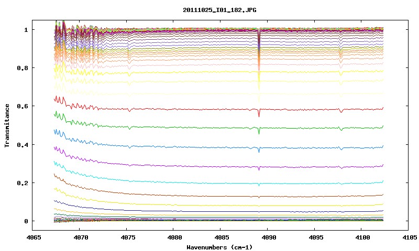Image resolution: width=419 pixels, height=251 pixels.
Task: Click the red curve's absorption dip near 4089
Action: click(x=259, y=114)
